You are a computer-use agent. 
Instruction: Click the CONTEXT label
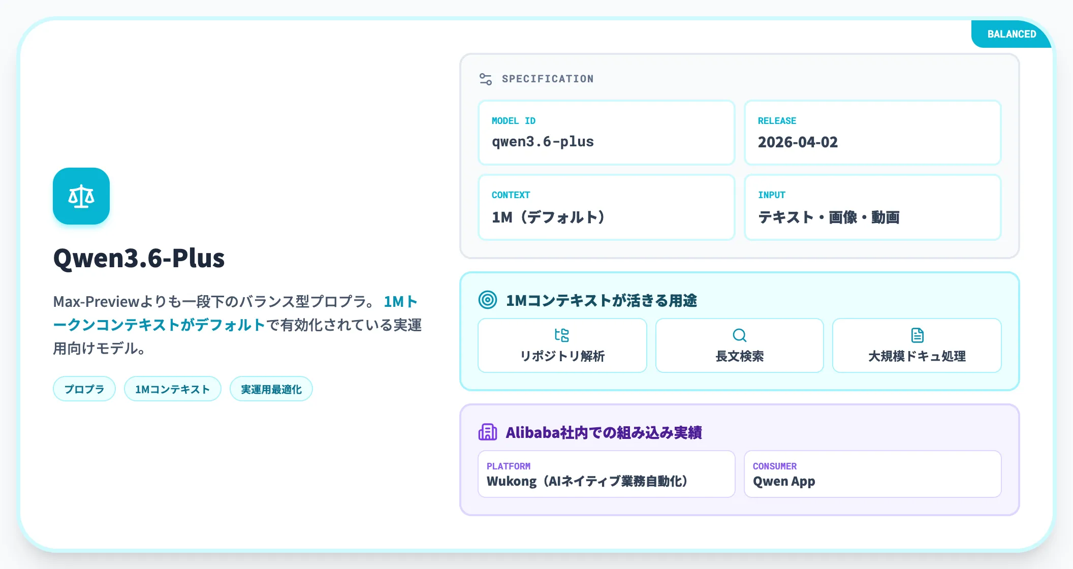(x=511, y=195)
